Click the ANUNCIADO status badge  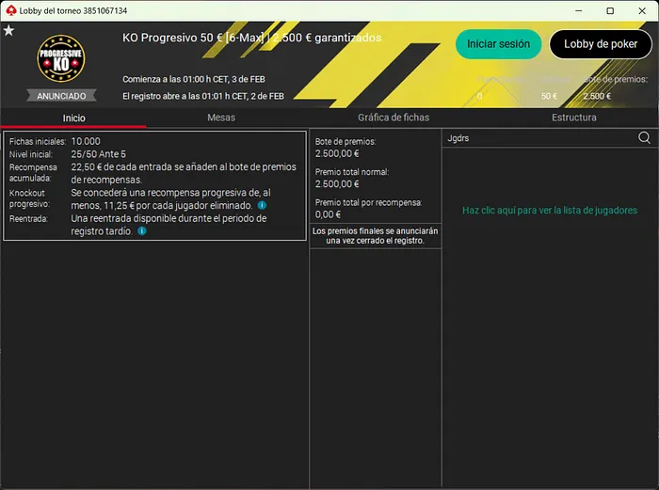[x=61, y=96]
